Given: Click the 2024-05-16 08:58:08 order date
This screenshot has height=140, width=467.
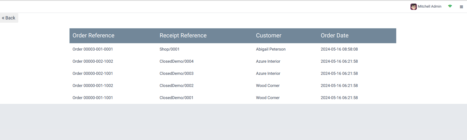Looking at the screenshot, I should (x=339, y=49).
